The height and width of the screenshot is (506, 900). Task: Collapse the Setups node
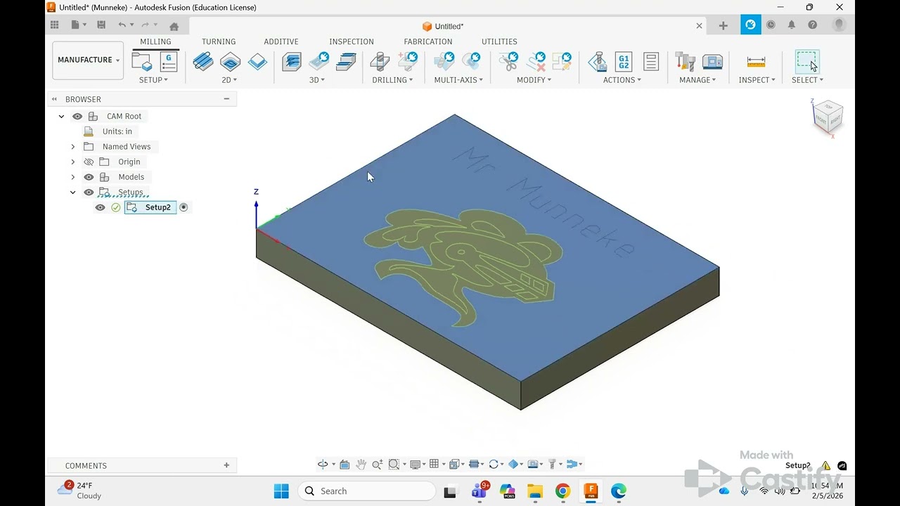tap(73, 193)
